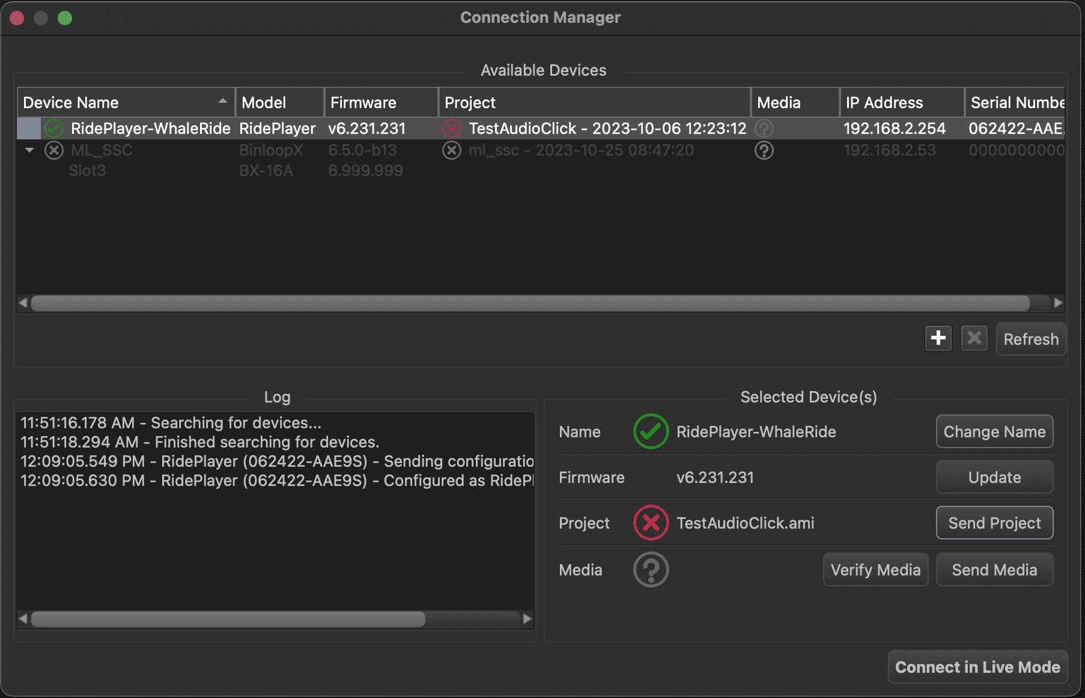Screen dimensions: 1085x698
Task: Click the log panel horizontal scrollbar
Action: tap(228, 619)
